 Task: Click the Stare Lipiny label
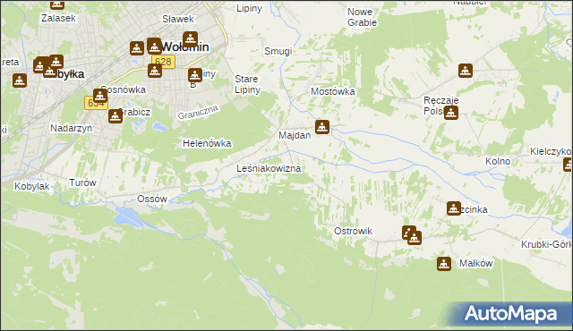click(x=247, y=84)
